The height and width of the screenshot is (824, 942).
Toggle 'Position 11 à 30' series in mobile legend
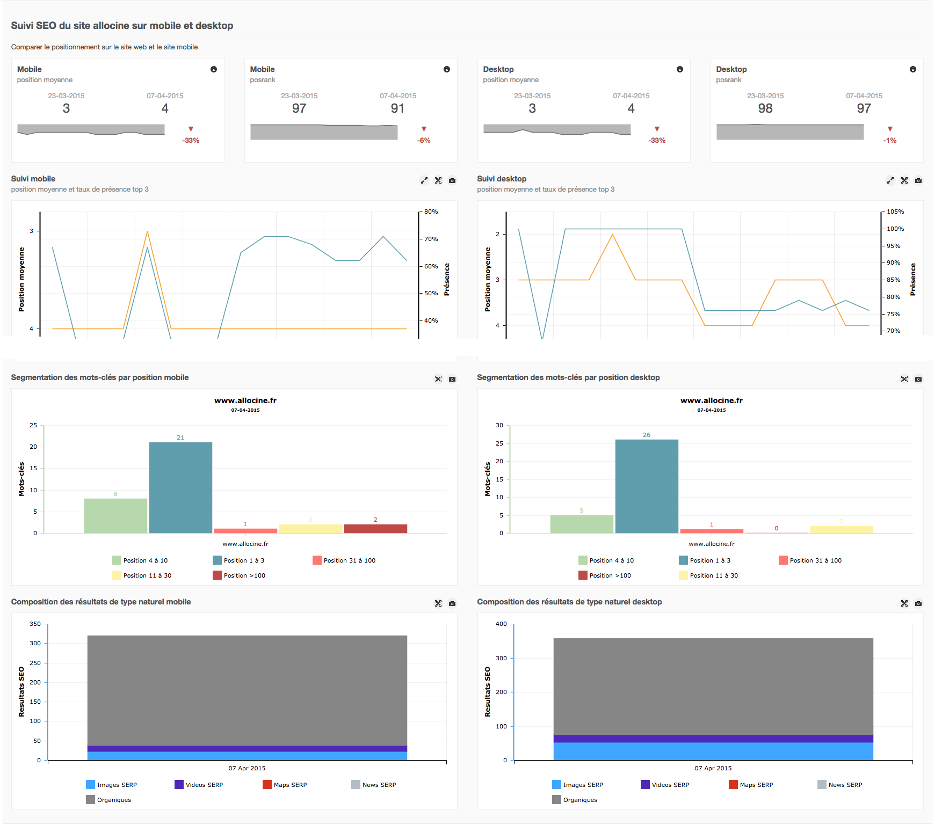pos(142,575)
